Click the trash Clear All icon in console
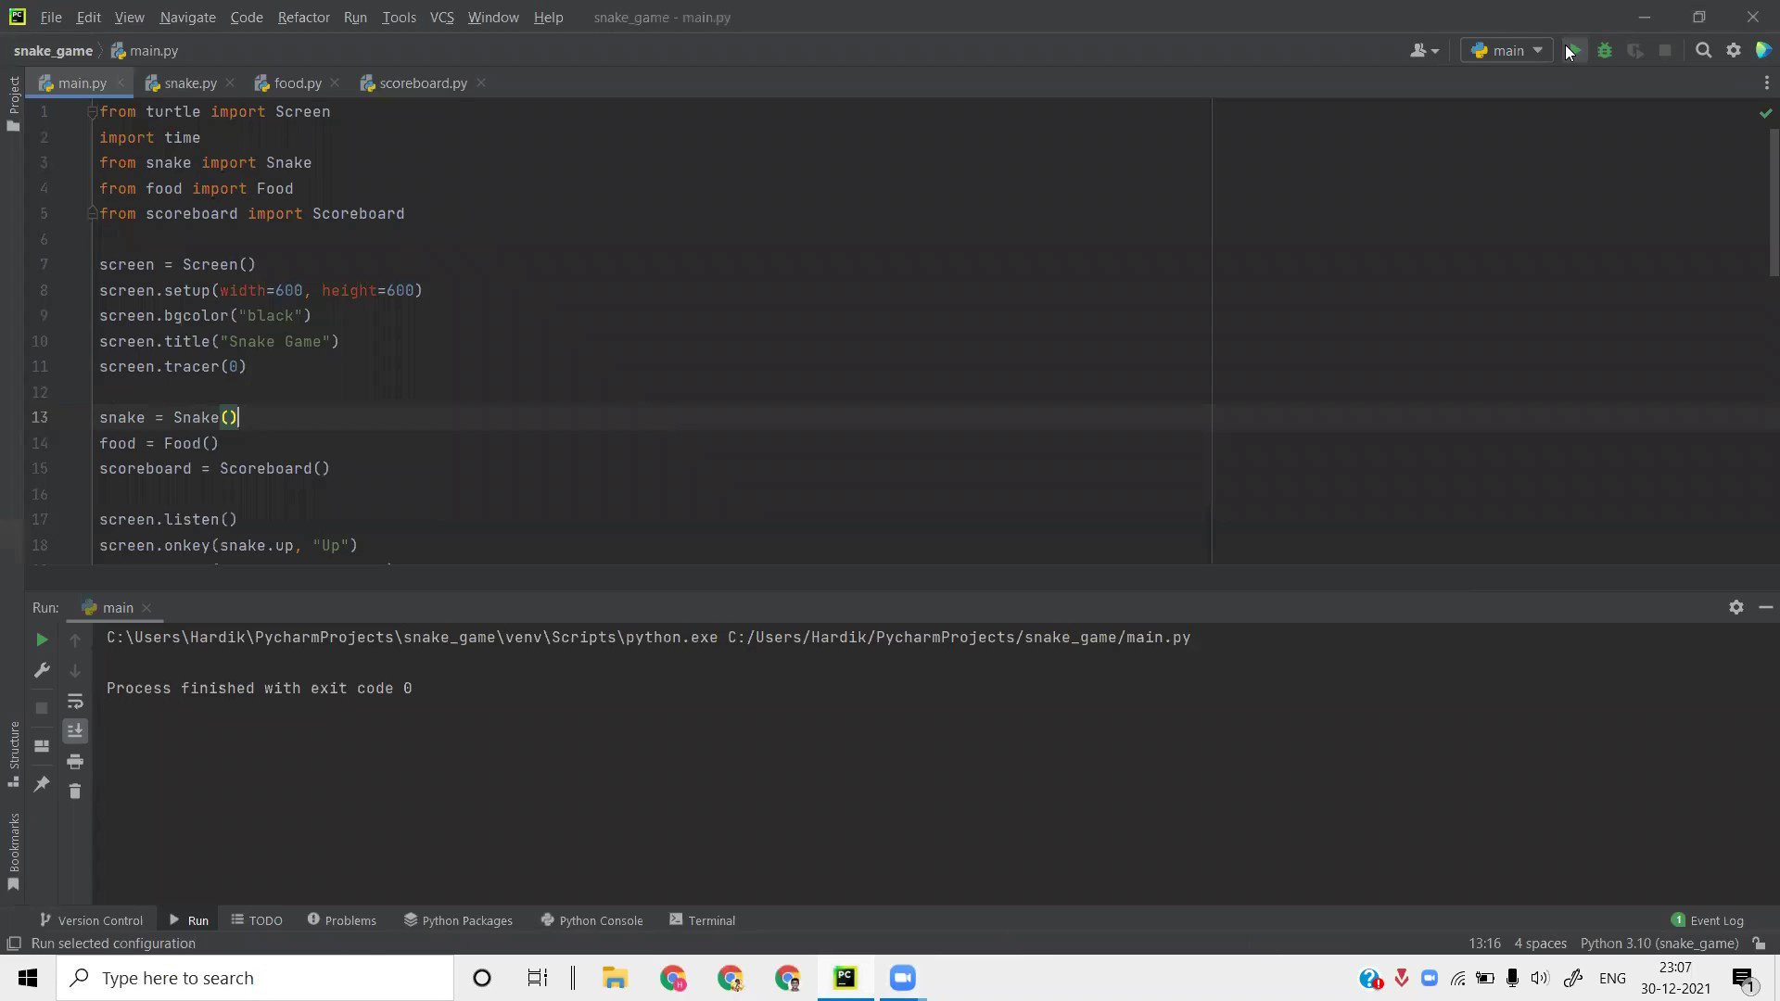 pyautogui.click(x=75, y=791)
